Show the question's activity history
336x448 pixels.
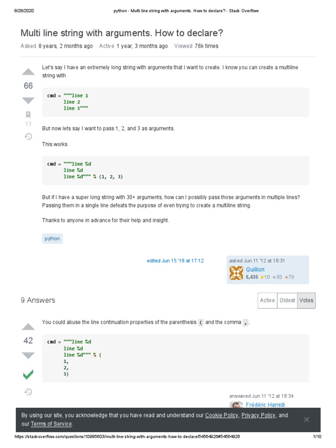[x=28, y=136]
